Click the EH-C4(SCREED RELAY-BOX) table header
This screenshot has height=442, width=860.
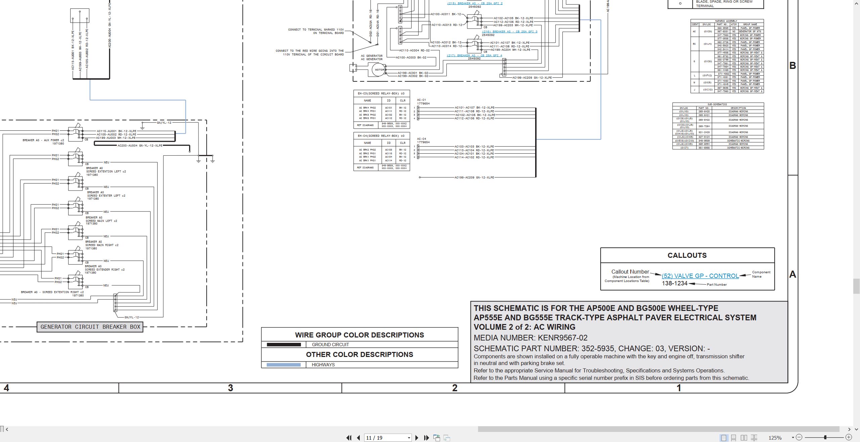click(381, 136)
